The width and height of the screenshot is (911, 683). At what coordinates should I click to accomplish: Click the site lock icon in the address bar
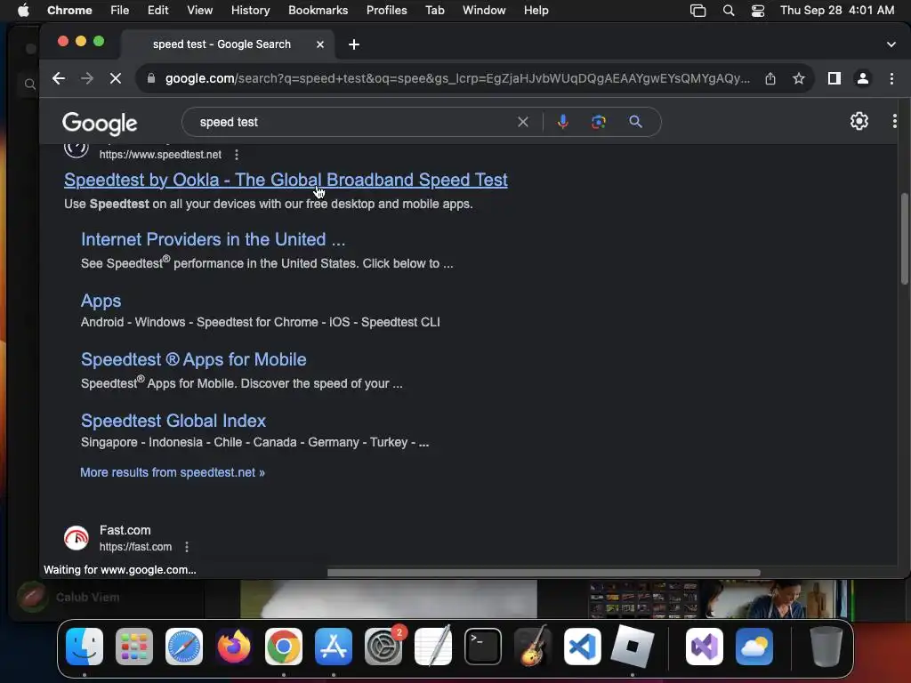click(x=151, y=78)
